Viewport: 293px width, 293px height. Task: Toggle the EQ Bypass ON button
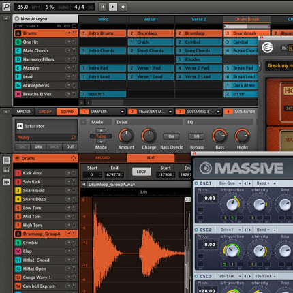click(196, 136)
